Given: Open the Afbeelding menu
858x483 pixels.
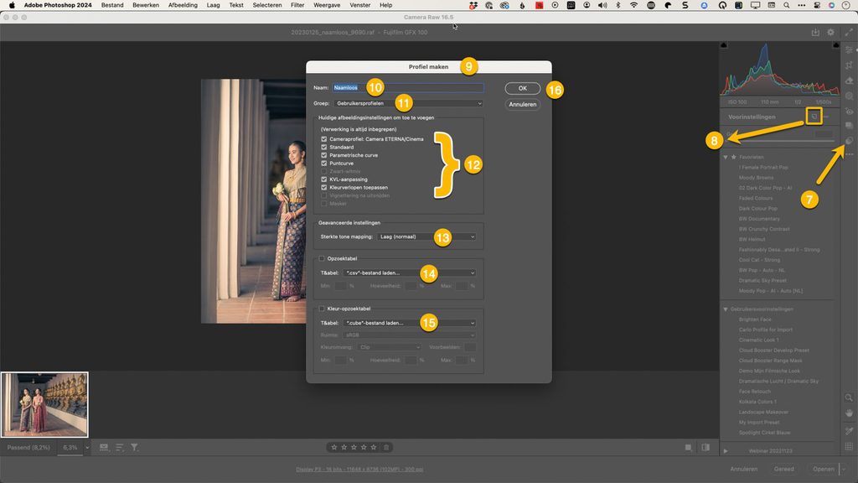Looking at the screenshot, I should click(183, 5).
